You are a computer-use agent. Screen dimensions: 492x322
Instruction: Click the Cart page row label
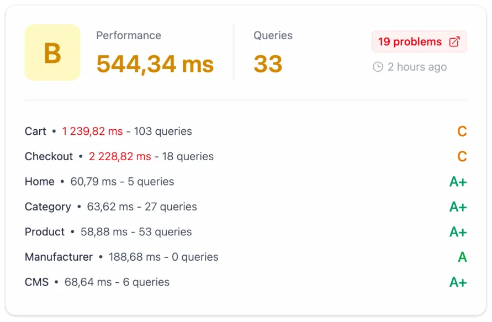click(35, 131)
